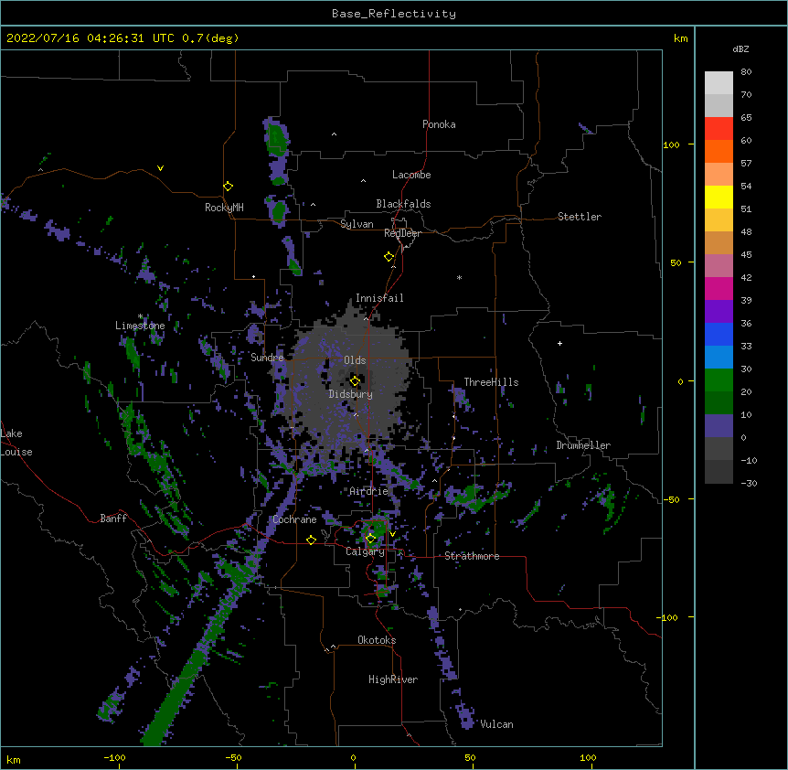Click the yellow diamond marker south of RedDeer

389,257
